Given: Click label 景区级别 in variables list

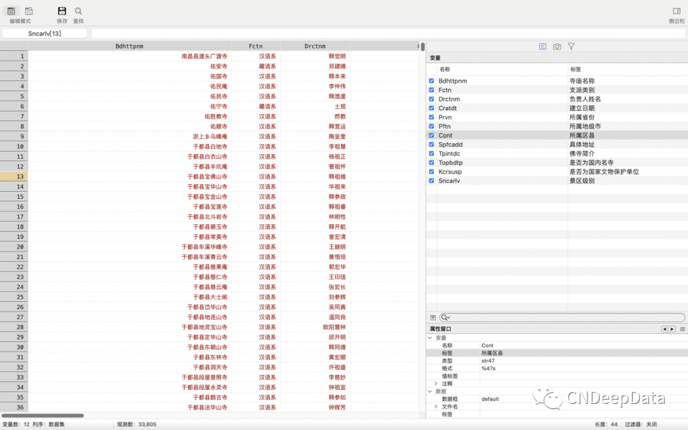Looking at the screenshot, I should coord(582,181).
